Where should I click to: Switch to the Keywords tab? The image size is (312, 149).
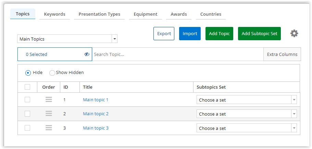click(x=54, y=14)
